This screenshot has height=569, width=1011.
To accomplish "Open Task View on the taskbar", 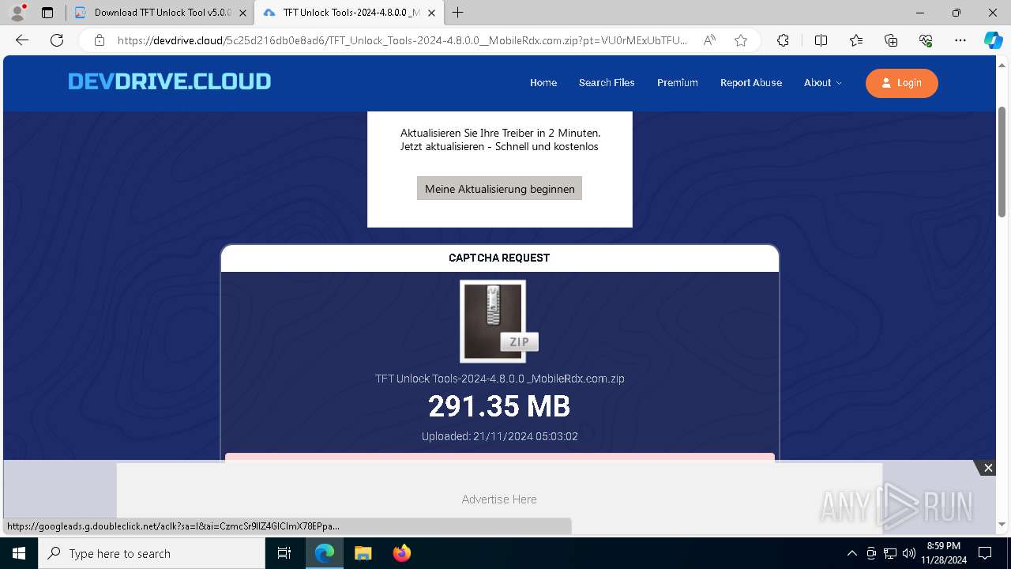I will pos(284,553).
